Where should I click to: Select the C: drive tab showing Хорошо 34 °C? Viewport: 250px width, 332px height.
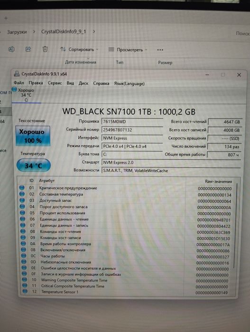(26, 95)
